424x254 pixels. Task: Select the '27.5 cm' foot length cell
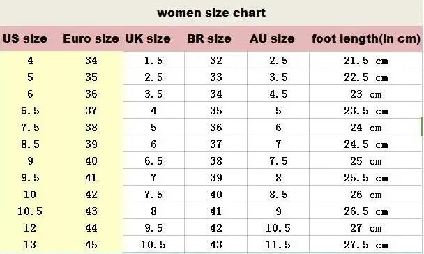click(x=366, y=245)
